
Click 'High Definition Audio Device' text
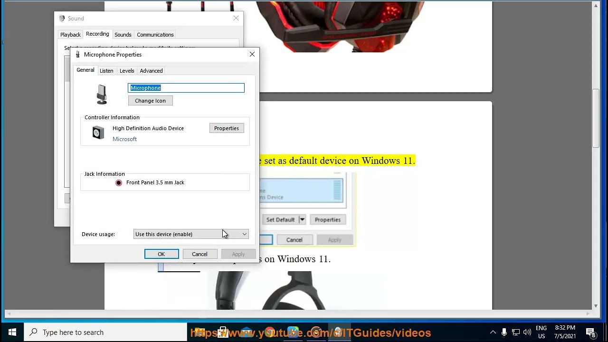(148, 128)
